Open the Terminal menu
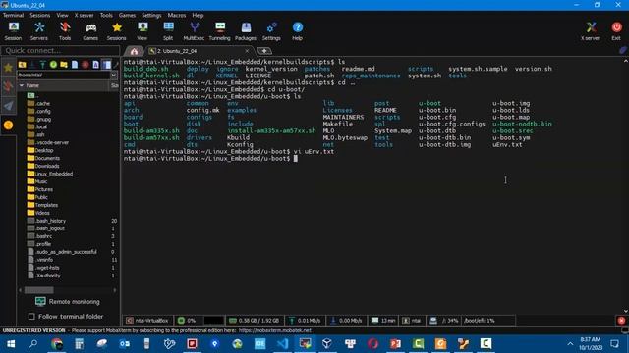Image resolution: width=629 pixels, height=353 pixels. (13, 16)
